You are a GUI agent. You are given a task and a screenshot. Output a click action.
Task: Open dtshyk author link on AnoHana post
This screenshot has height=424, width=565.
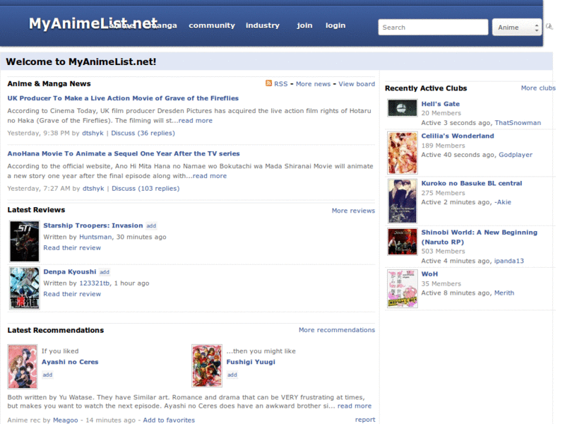93,189
